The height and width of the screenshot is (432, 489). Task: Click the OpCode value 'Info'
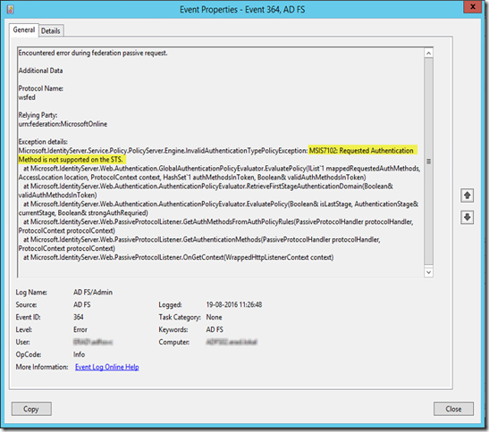click(x=79, y=354)
